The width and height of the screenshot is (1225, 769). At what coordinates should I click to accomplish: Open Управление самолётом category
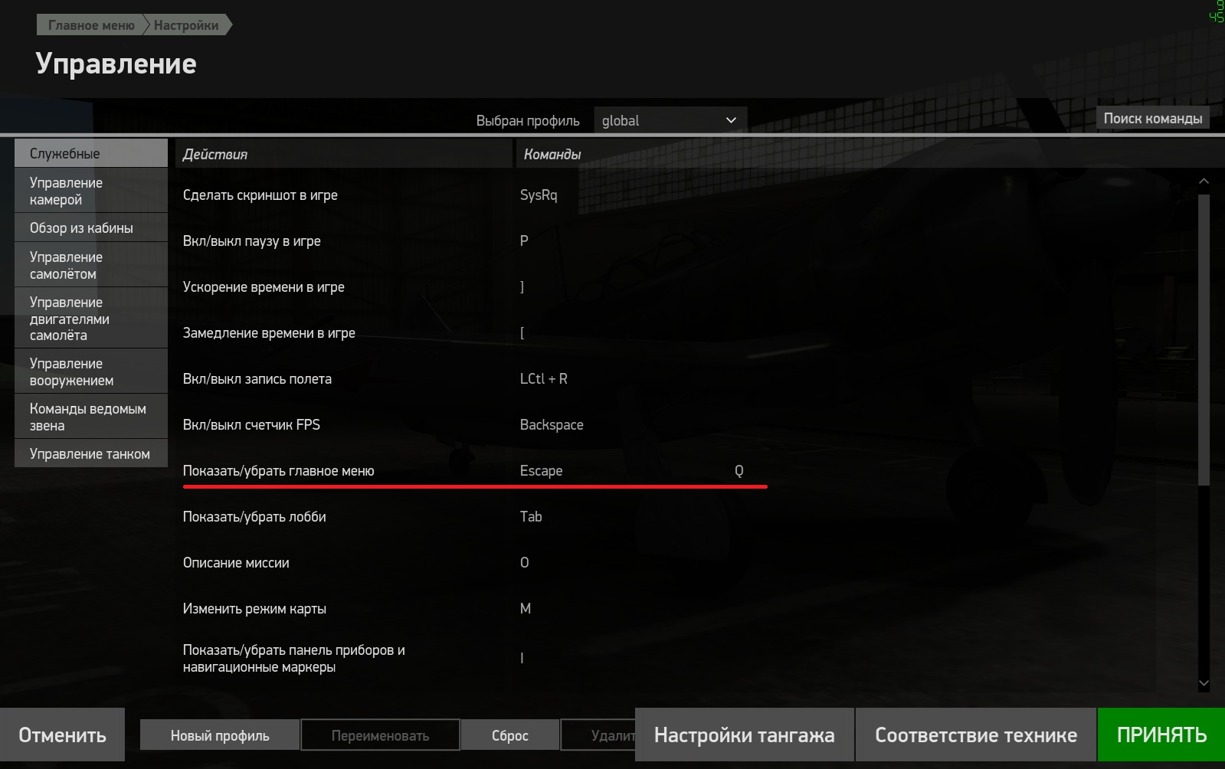point(91,265)
